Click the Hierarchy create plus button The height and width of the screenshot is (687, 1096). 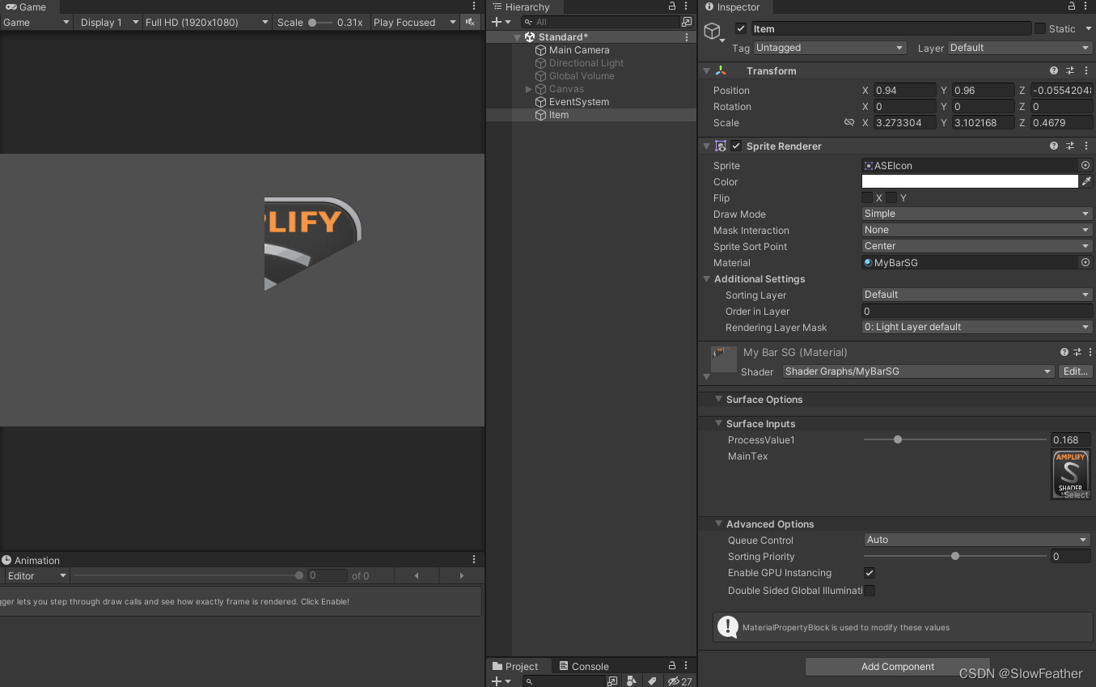pyautogui.click(x=497, y=23)
